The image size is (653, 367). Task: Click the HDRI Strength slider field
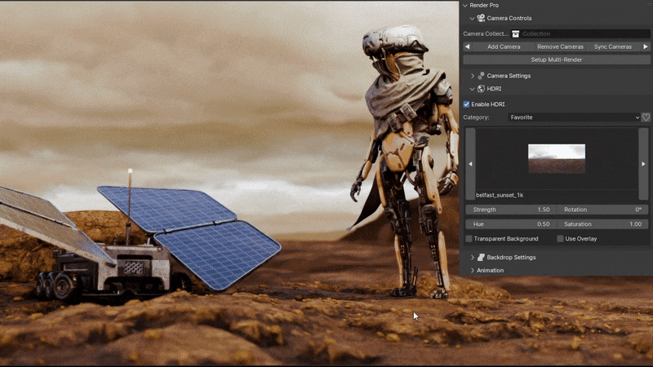tap(510, 210)
